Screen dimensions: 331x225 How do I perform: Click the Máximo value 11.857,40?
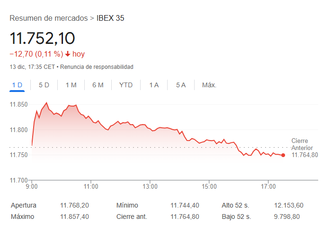coord(74,217)
